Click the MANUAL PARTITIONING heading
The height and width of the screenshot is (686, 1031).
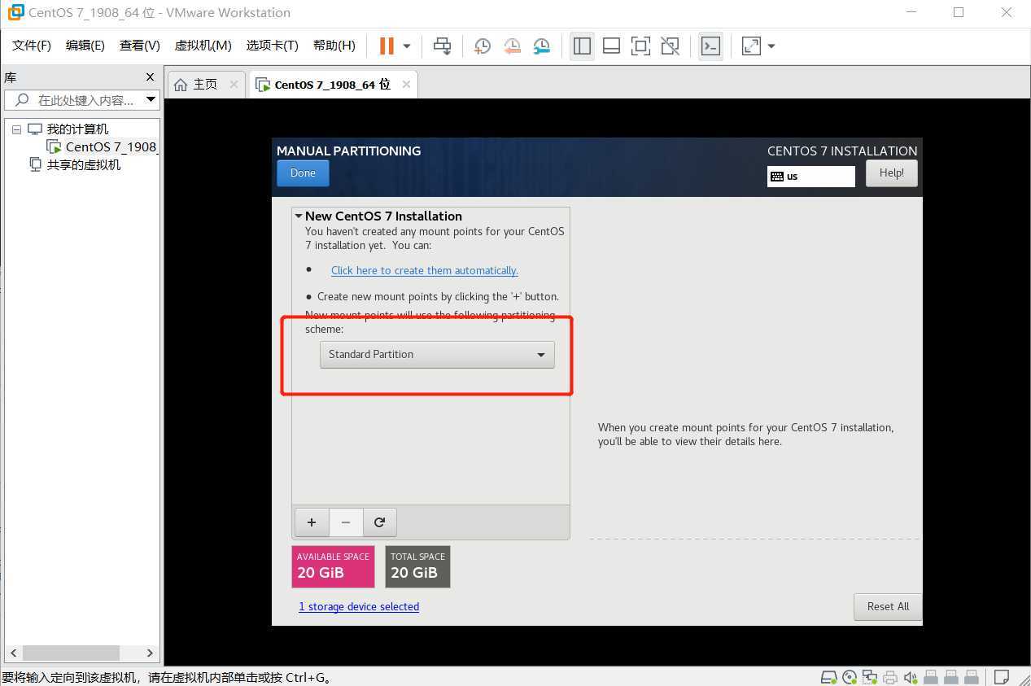coord(348,151)
